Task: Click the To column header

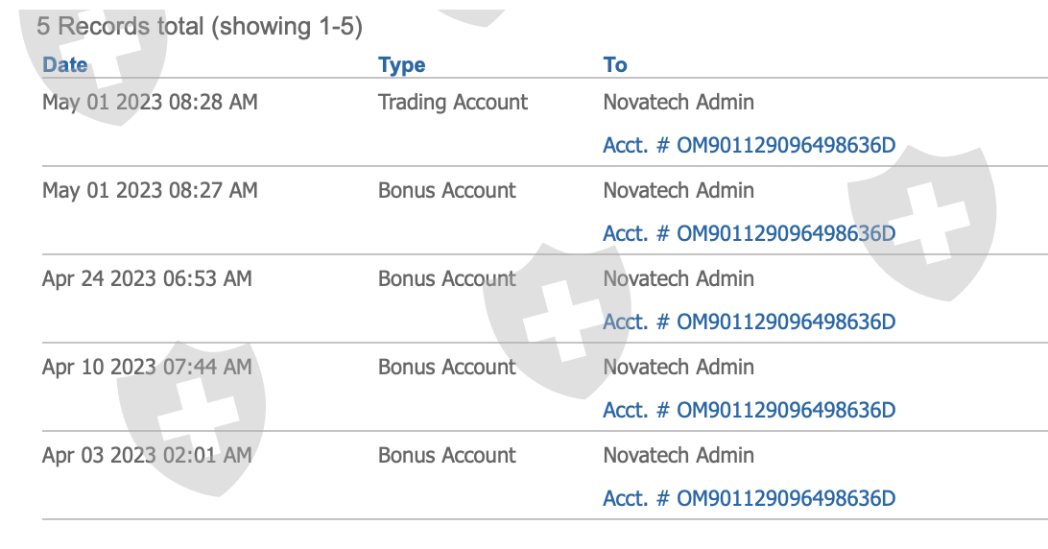Action: pyautogui.click(x=615, y=65)
